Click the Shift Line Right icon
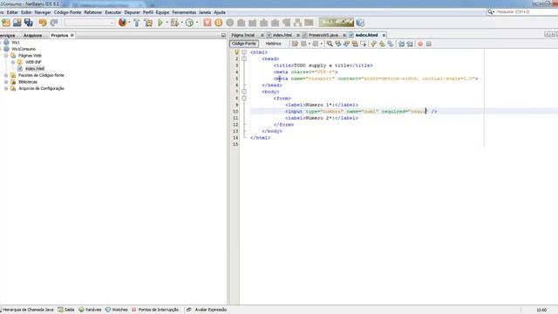Image resolution: width=558 pixels, height=314 pixels. click(x=410, y=44)
